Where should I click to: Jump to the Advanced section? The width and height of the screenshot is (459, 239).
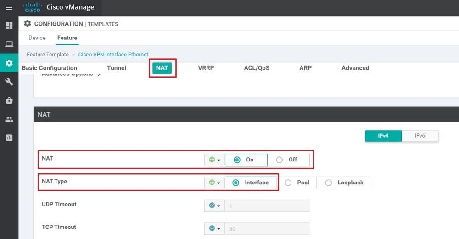[355, 68]
